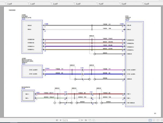The height and width of the screenshot is (123, 163).
Task: Click the blue link under SYNC MODULE (APIM)
Action: (127, 20)
